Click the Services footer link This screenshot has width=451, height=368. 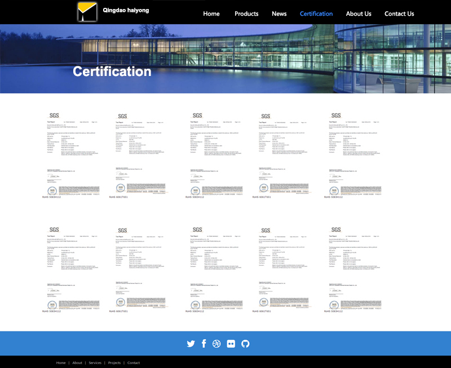[95, 363]
